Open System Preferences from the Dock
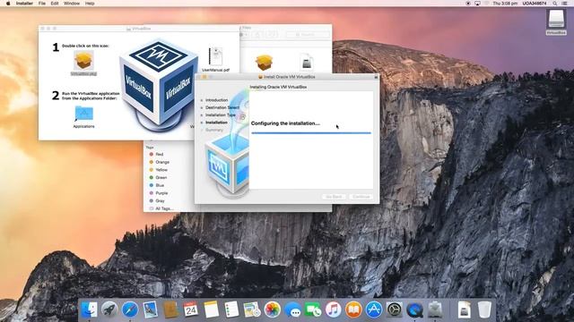The height and width of the screenshot is (322, 574). [x=395, y=310]
